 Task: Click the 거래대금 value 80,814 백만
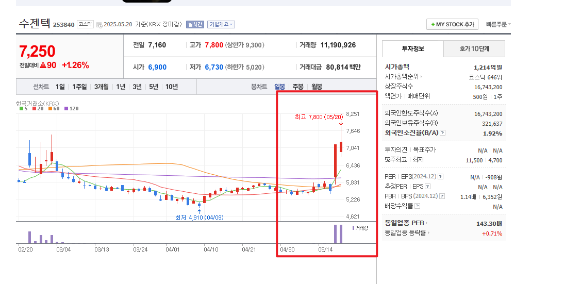(343, 68)
